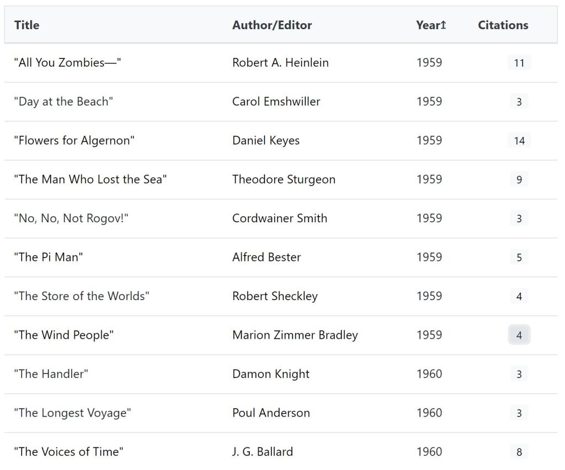
Task: Click citation badge 9 for Man Who Lost the Sea
Action: pos(519,179)
